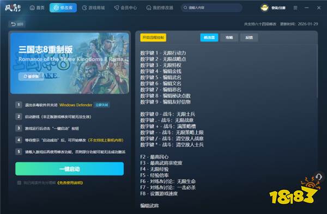Click 立即关闭 next to Windows Defender
Screen dimensions: 327x214
point(101,105)
